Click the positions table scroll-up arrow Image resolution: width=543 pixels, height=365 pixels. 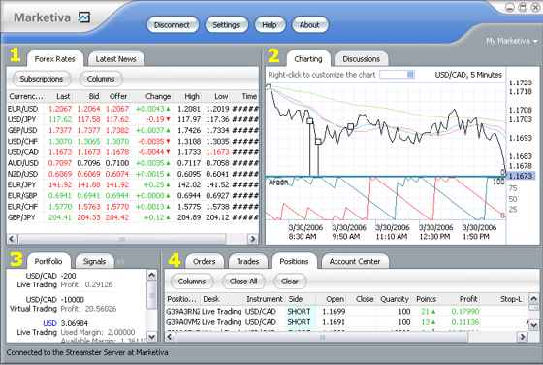click(533, 298)
